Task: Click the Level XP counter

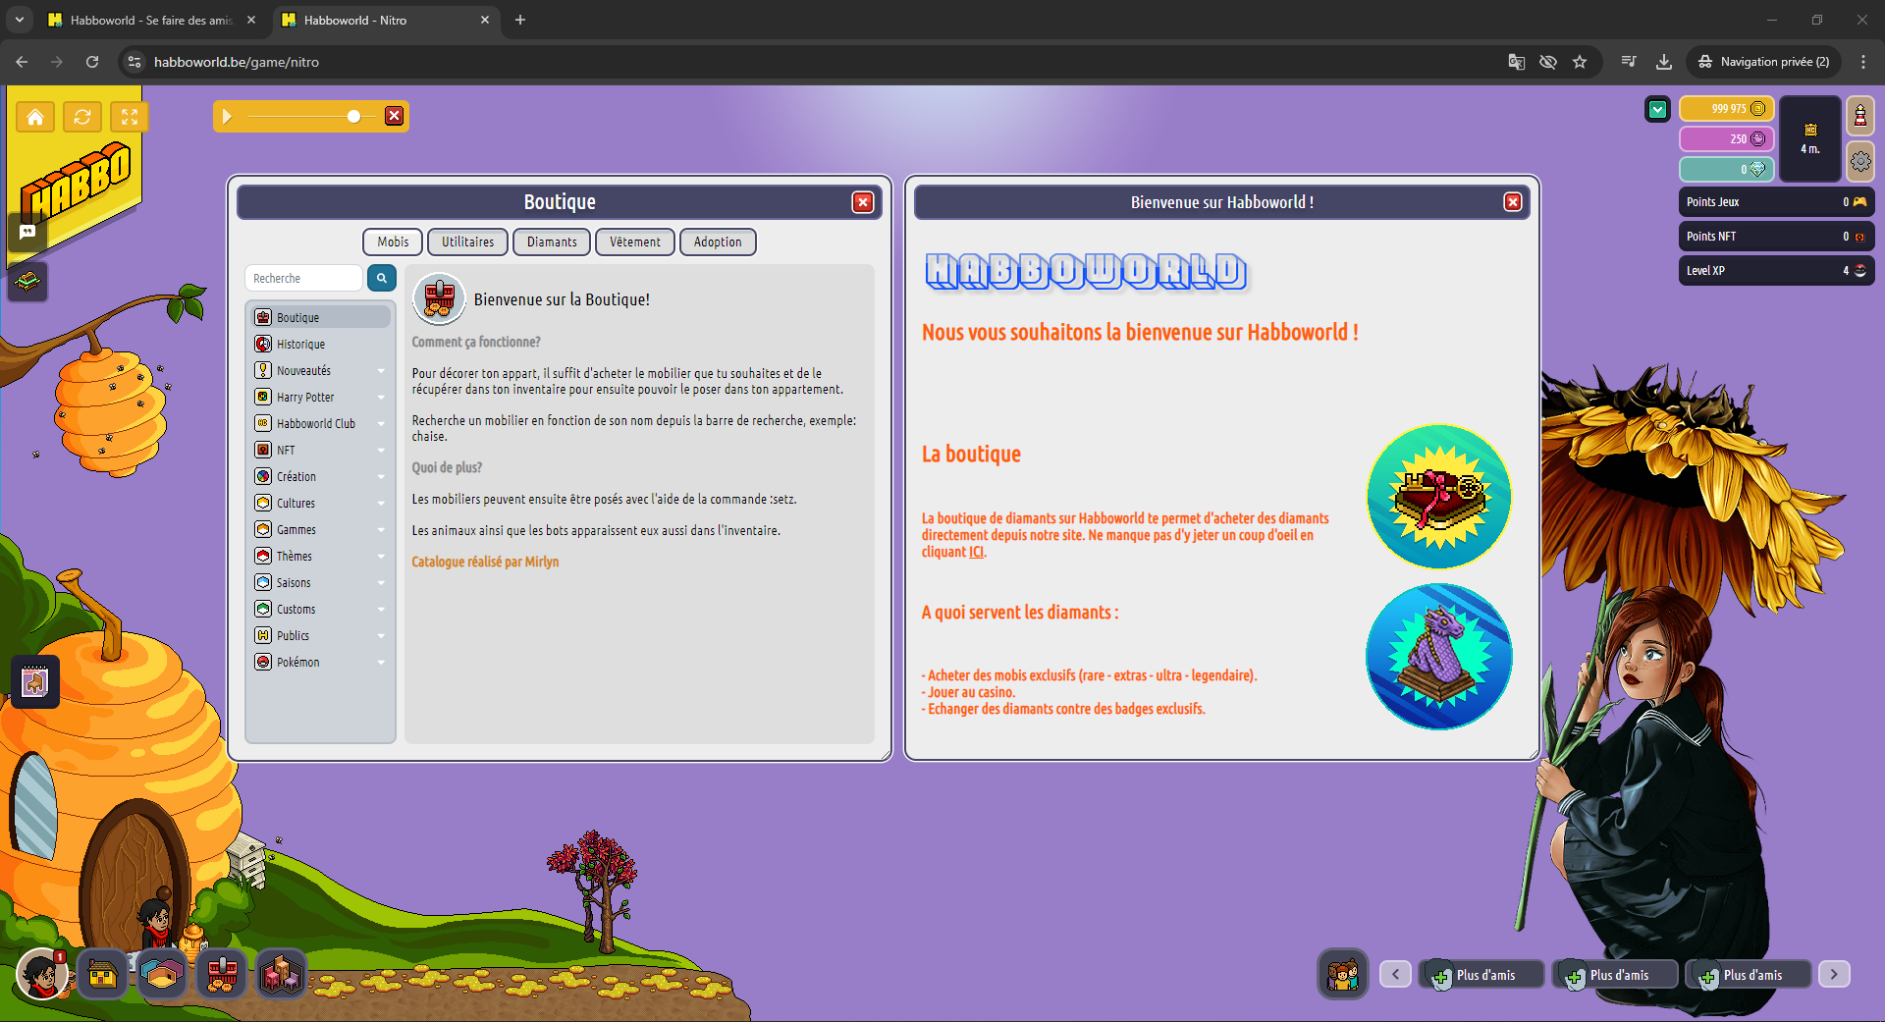Action: [x=1776, y=271]
